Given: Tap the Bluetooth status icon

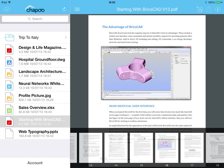Looking at the screenshot, I should point(206,2).
